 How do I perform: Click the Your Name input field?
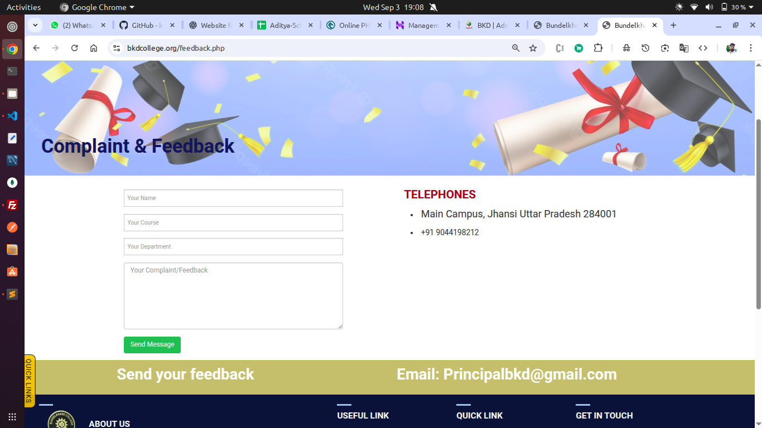coord(233,198)
